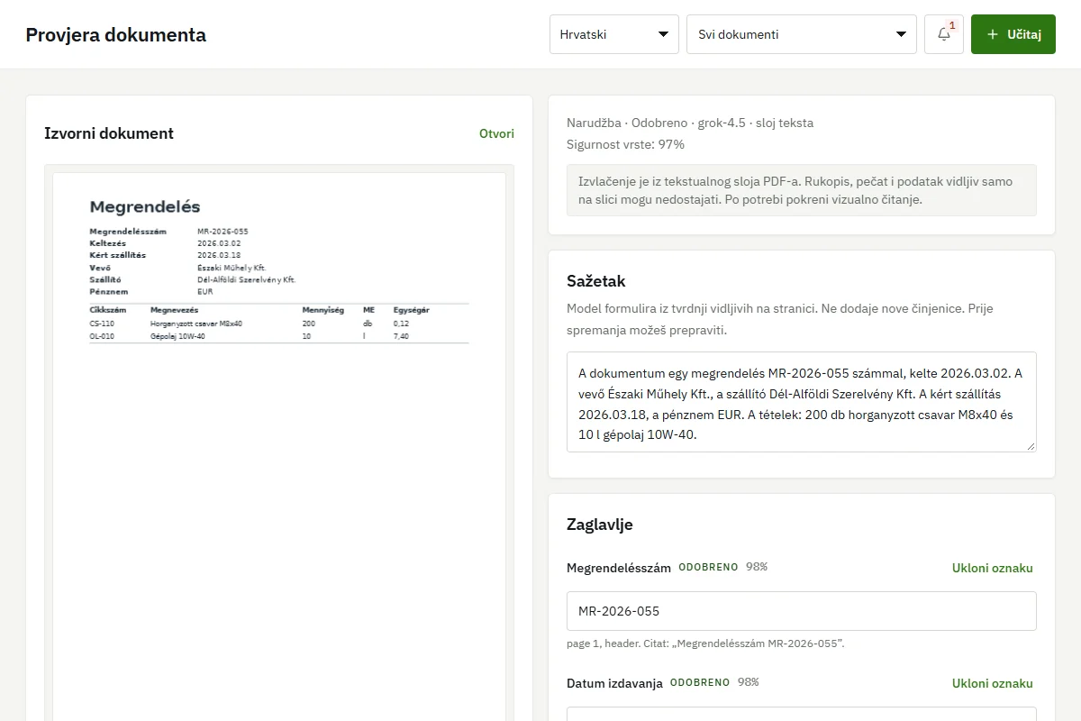
Task: Click the Otvori link for source document
Action: 496,133
